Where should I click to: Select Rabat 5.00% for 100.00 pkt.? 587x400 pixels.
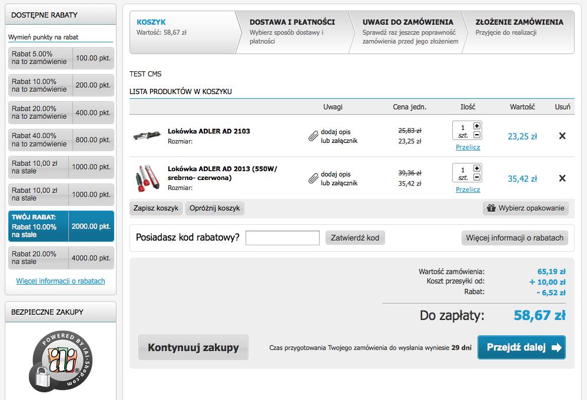coord(61,58)
